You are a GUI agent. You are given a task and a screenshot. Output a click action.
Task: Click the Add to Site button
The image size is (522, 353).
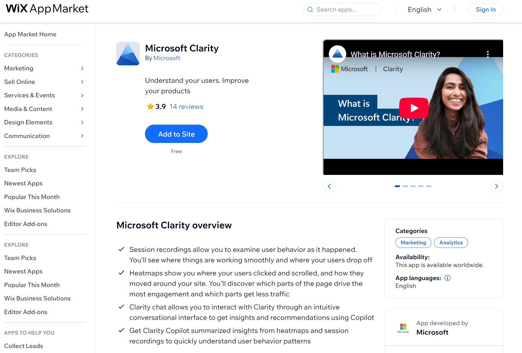[x=176, y=134]
